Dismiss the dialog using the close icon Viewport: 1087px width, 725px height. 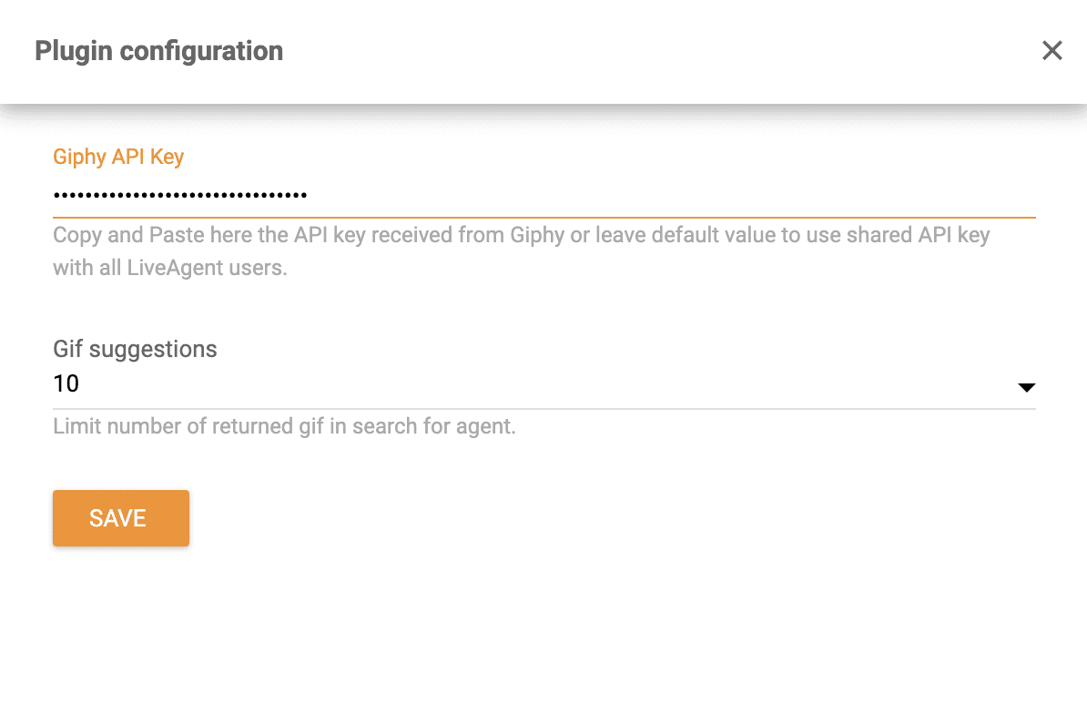pos(1051,50)
